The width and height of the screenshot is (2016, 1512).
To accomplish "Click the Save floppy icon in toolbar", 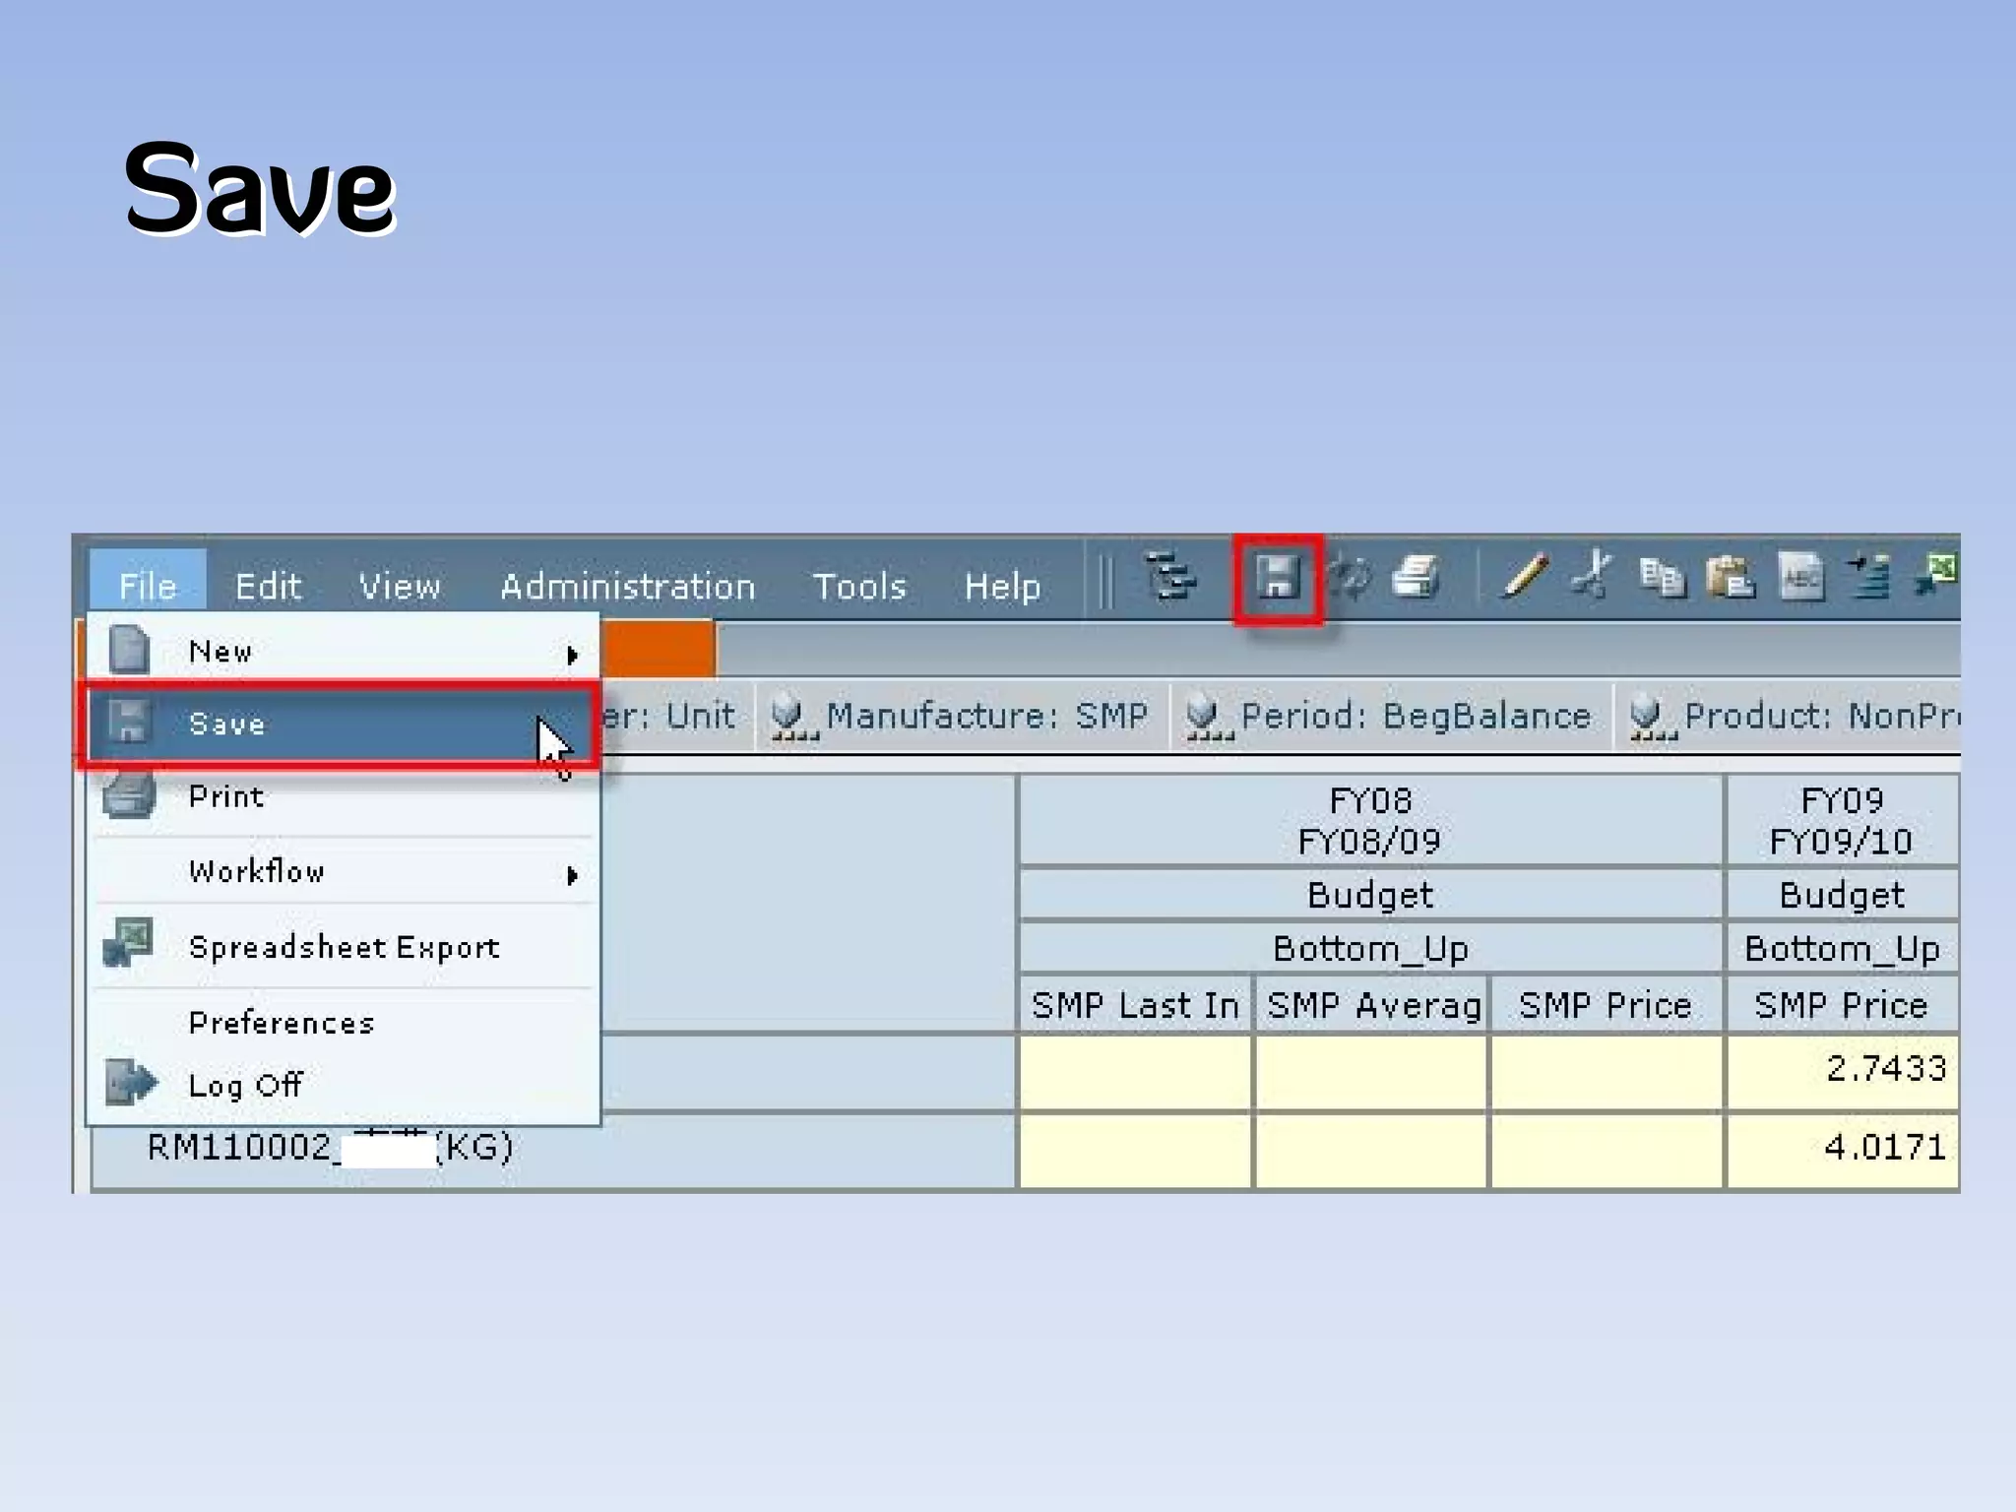I will [1277, 577].
